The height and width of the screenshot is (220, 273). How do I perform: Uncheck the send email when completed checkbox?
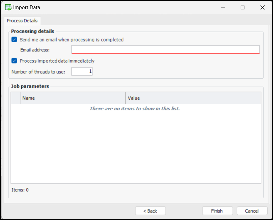pyautogui.click(x=14, y=40)
